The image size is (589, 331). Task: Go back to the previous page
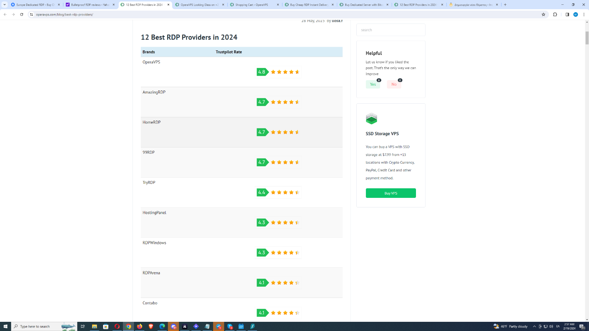[x=5, y=14]
